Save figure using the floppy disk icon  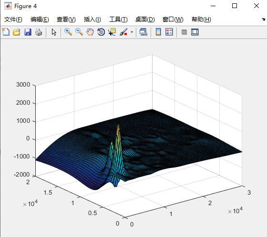28,32
